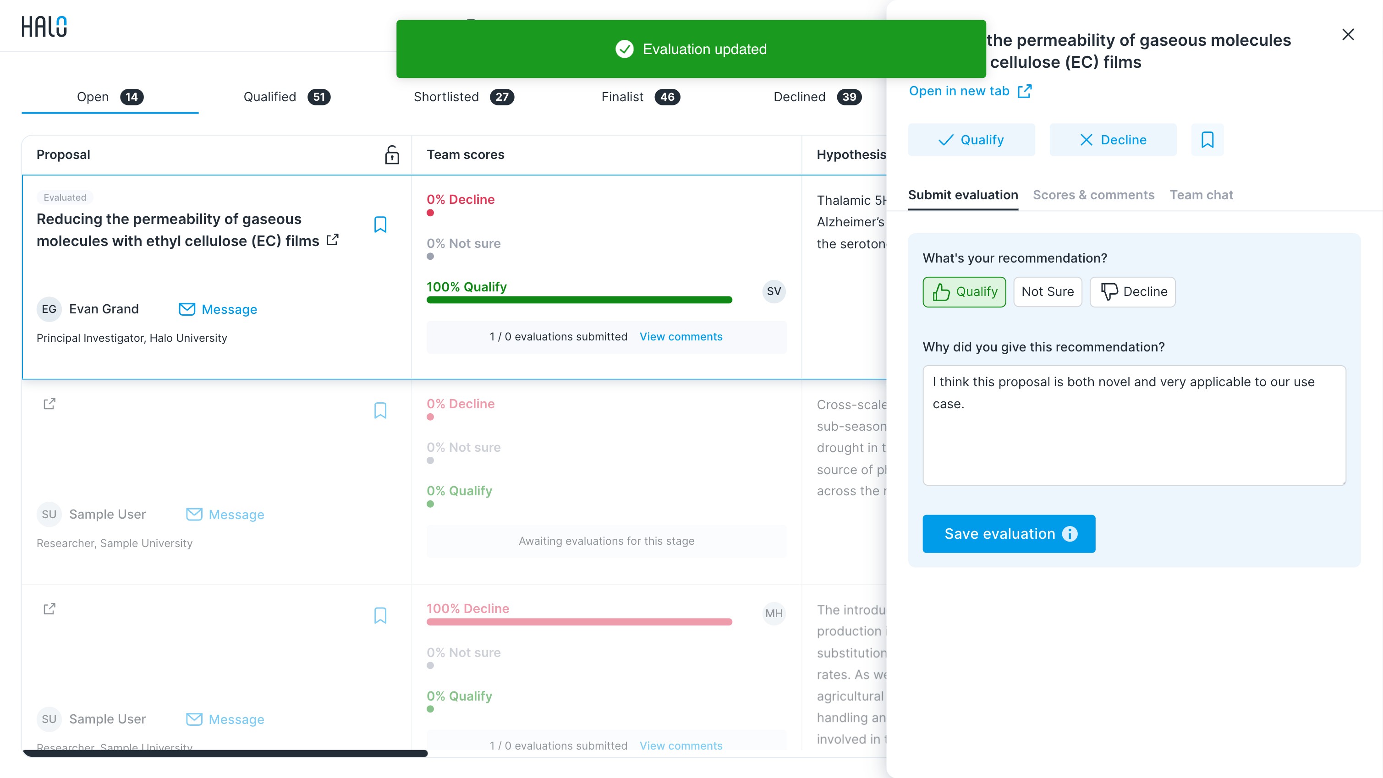Click the SV evaluator avatar
Image resolution: width=1383 pixels, height=778 pixels.
click(774, 291)
